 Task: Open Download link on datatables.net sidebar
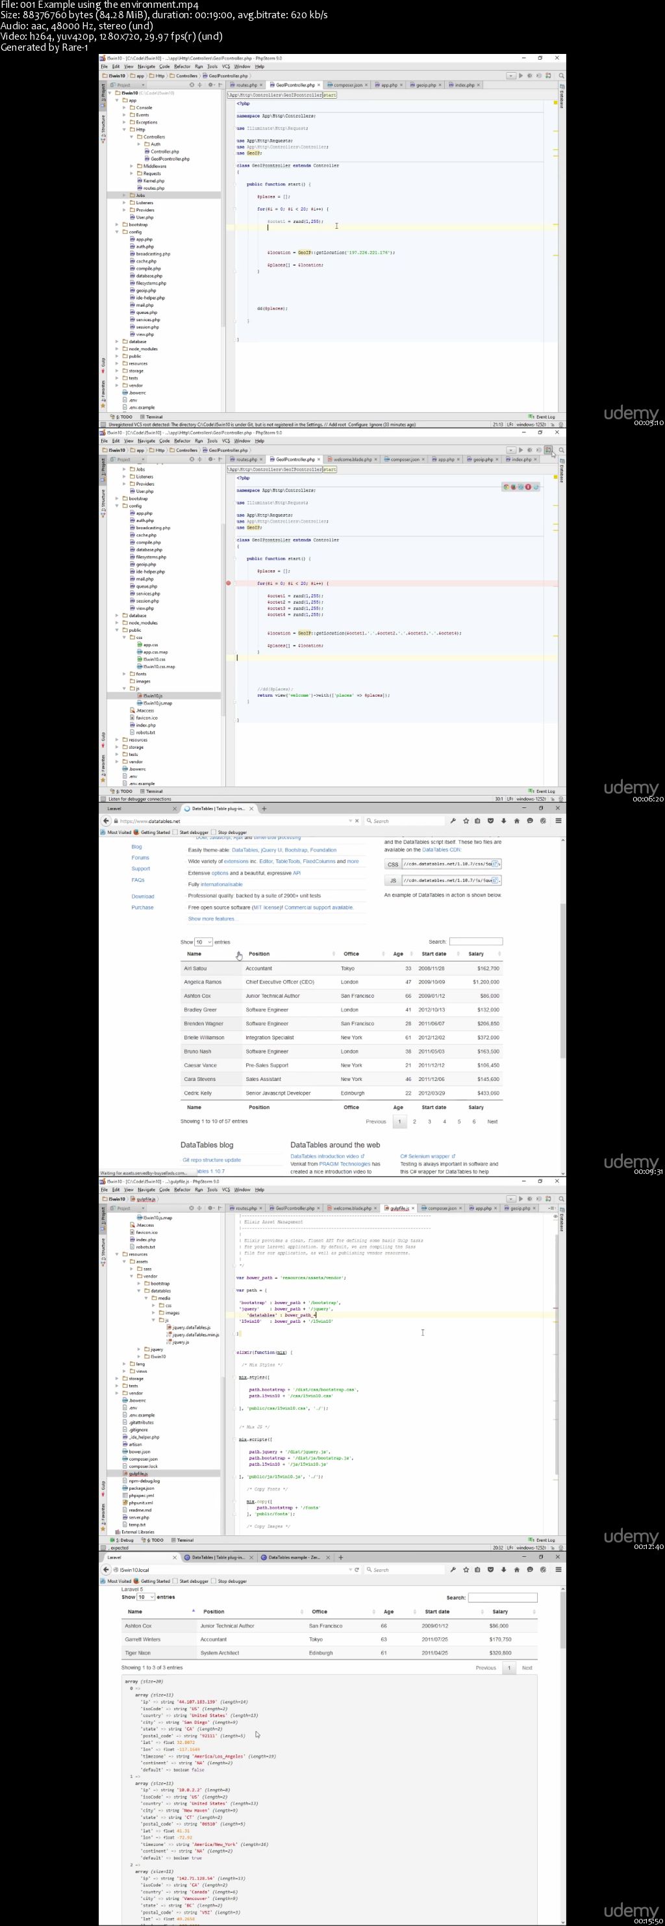(x=143, y=896)
